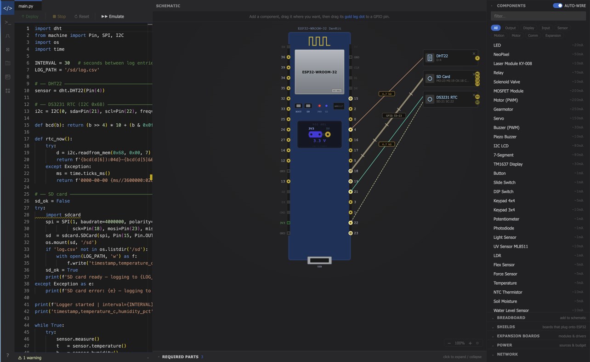Click DS3231 RTC gold SD leg dot
Screen dimensions: 590x362
(x=477, y=97)
